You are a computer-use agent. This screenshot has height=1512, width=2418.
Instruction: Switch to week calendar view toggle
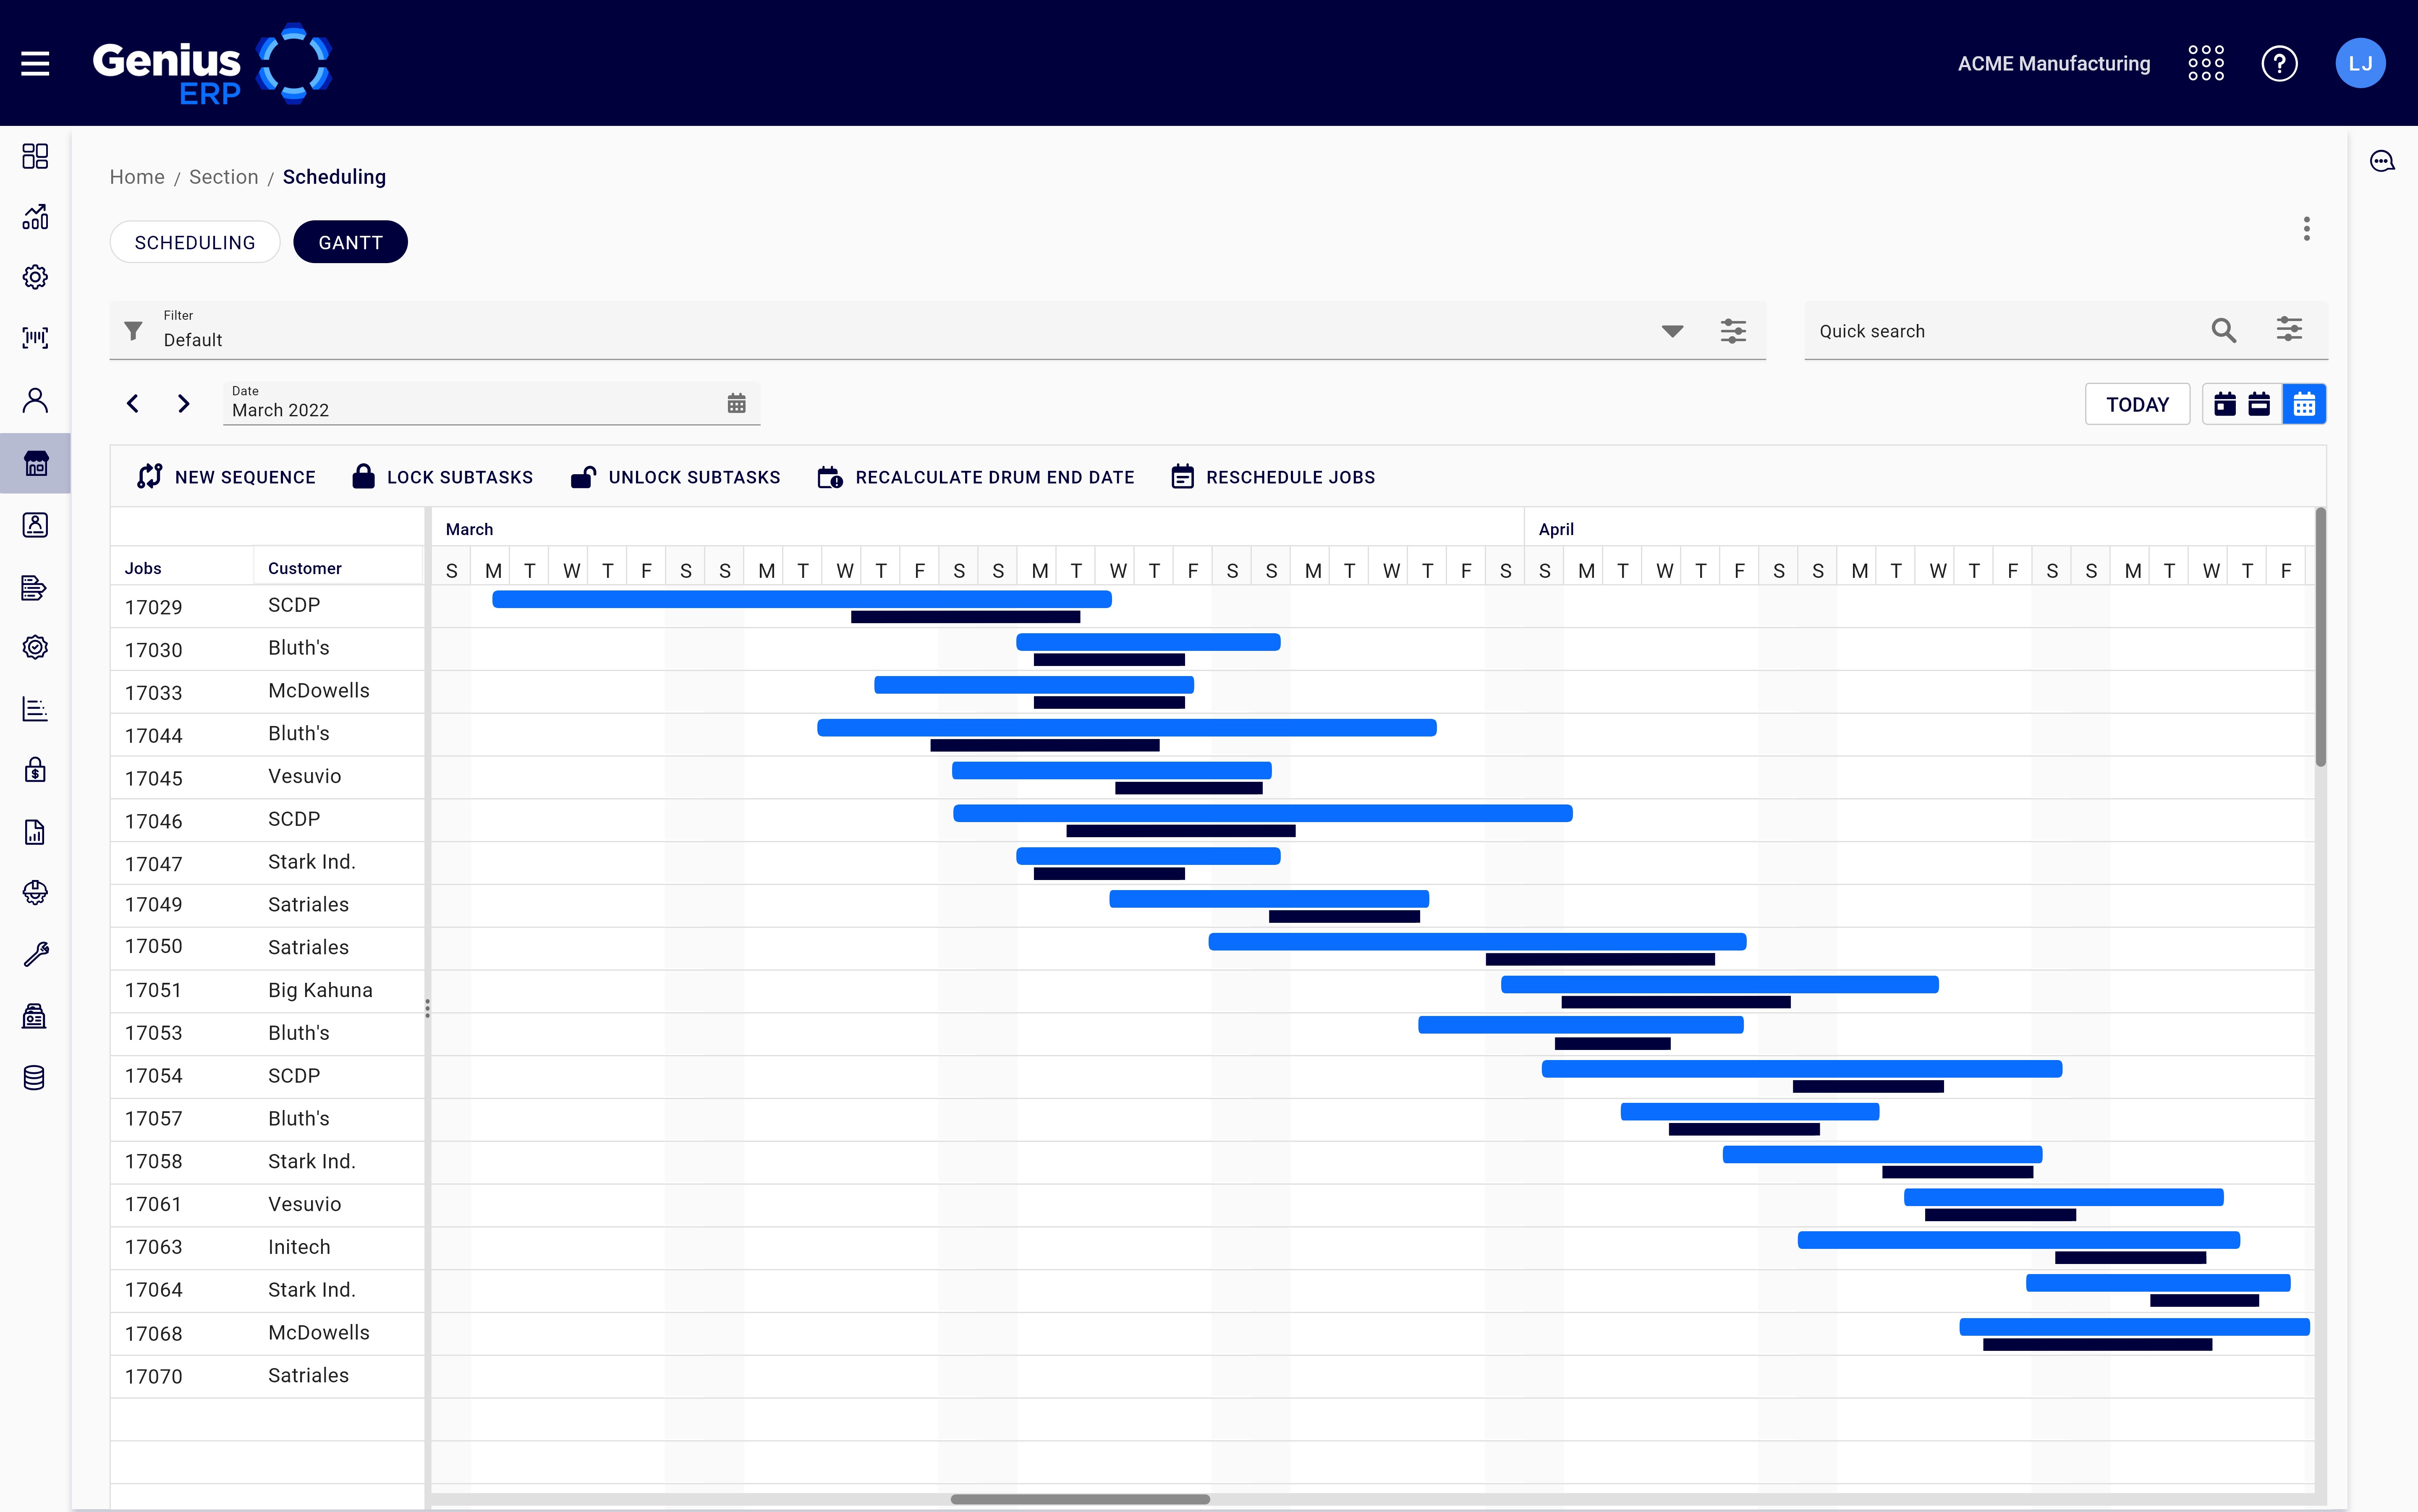[2259, 404]
